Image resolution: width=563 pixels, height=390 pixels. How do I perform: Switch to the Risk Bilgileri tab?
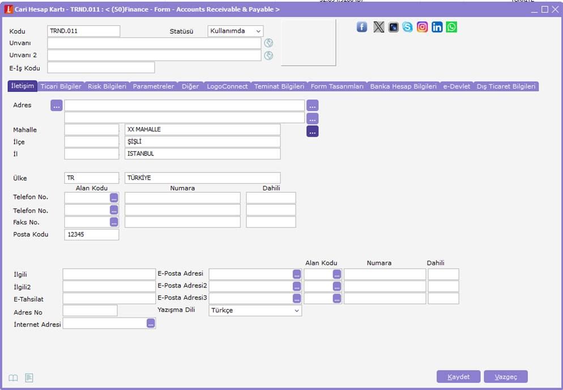click(x=107, y=86)
